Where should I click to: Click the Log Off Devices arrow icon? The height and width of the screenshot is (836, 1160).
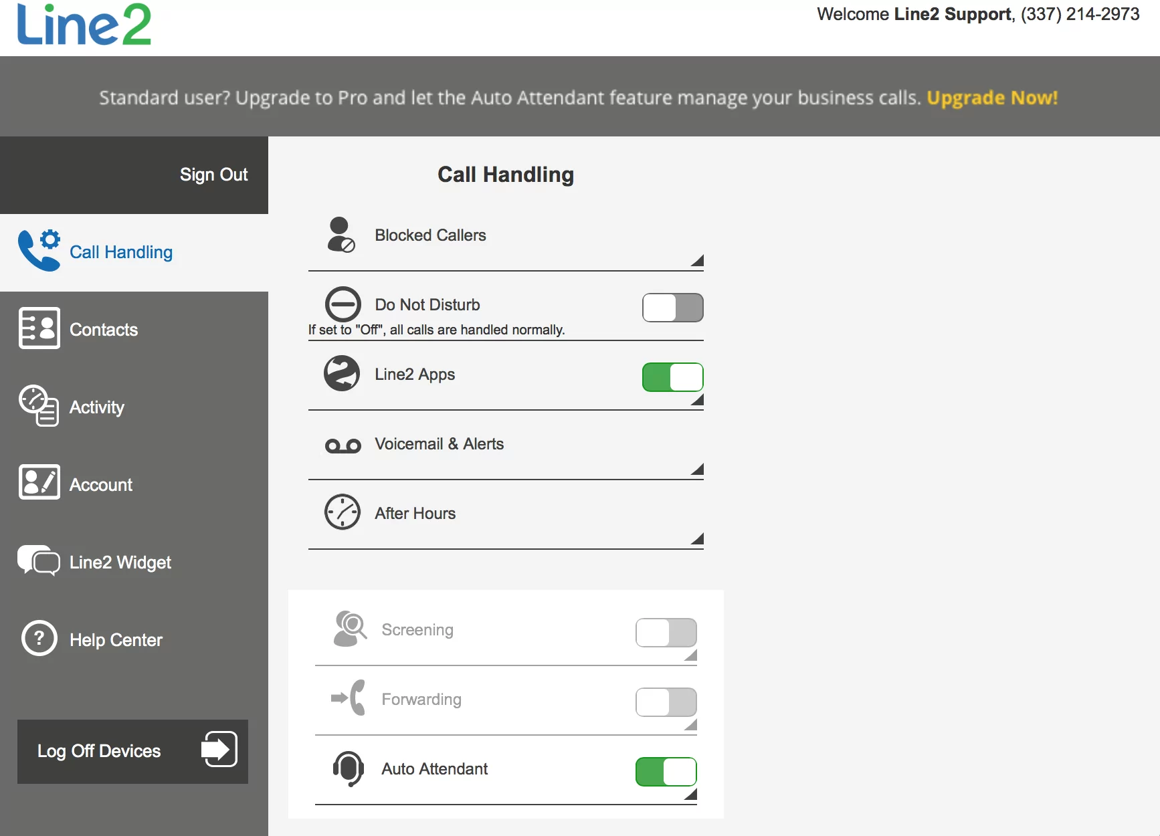[219, 749]
